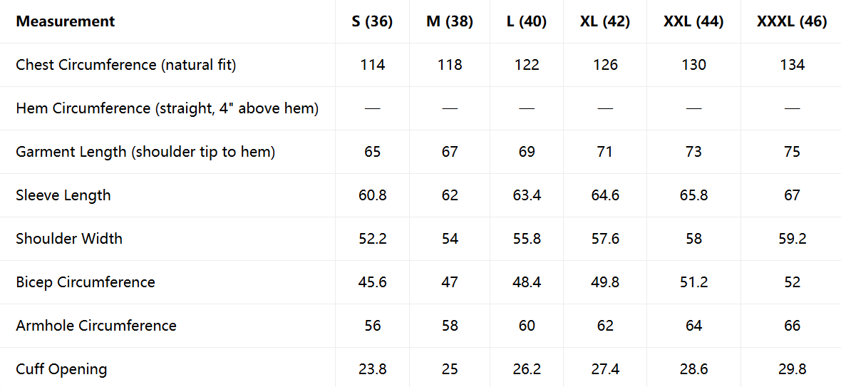Click the Cuff Opening row label
Image resolution: width=841 pixels, height=387 pixels.
[x=62, y=369]
